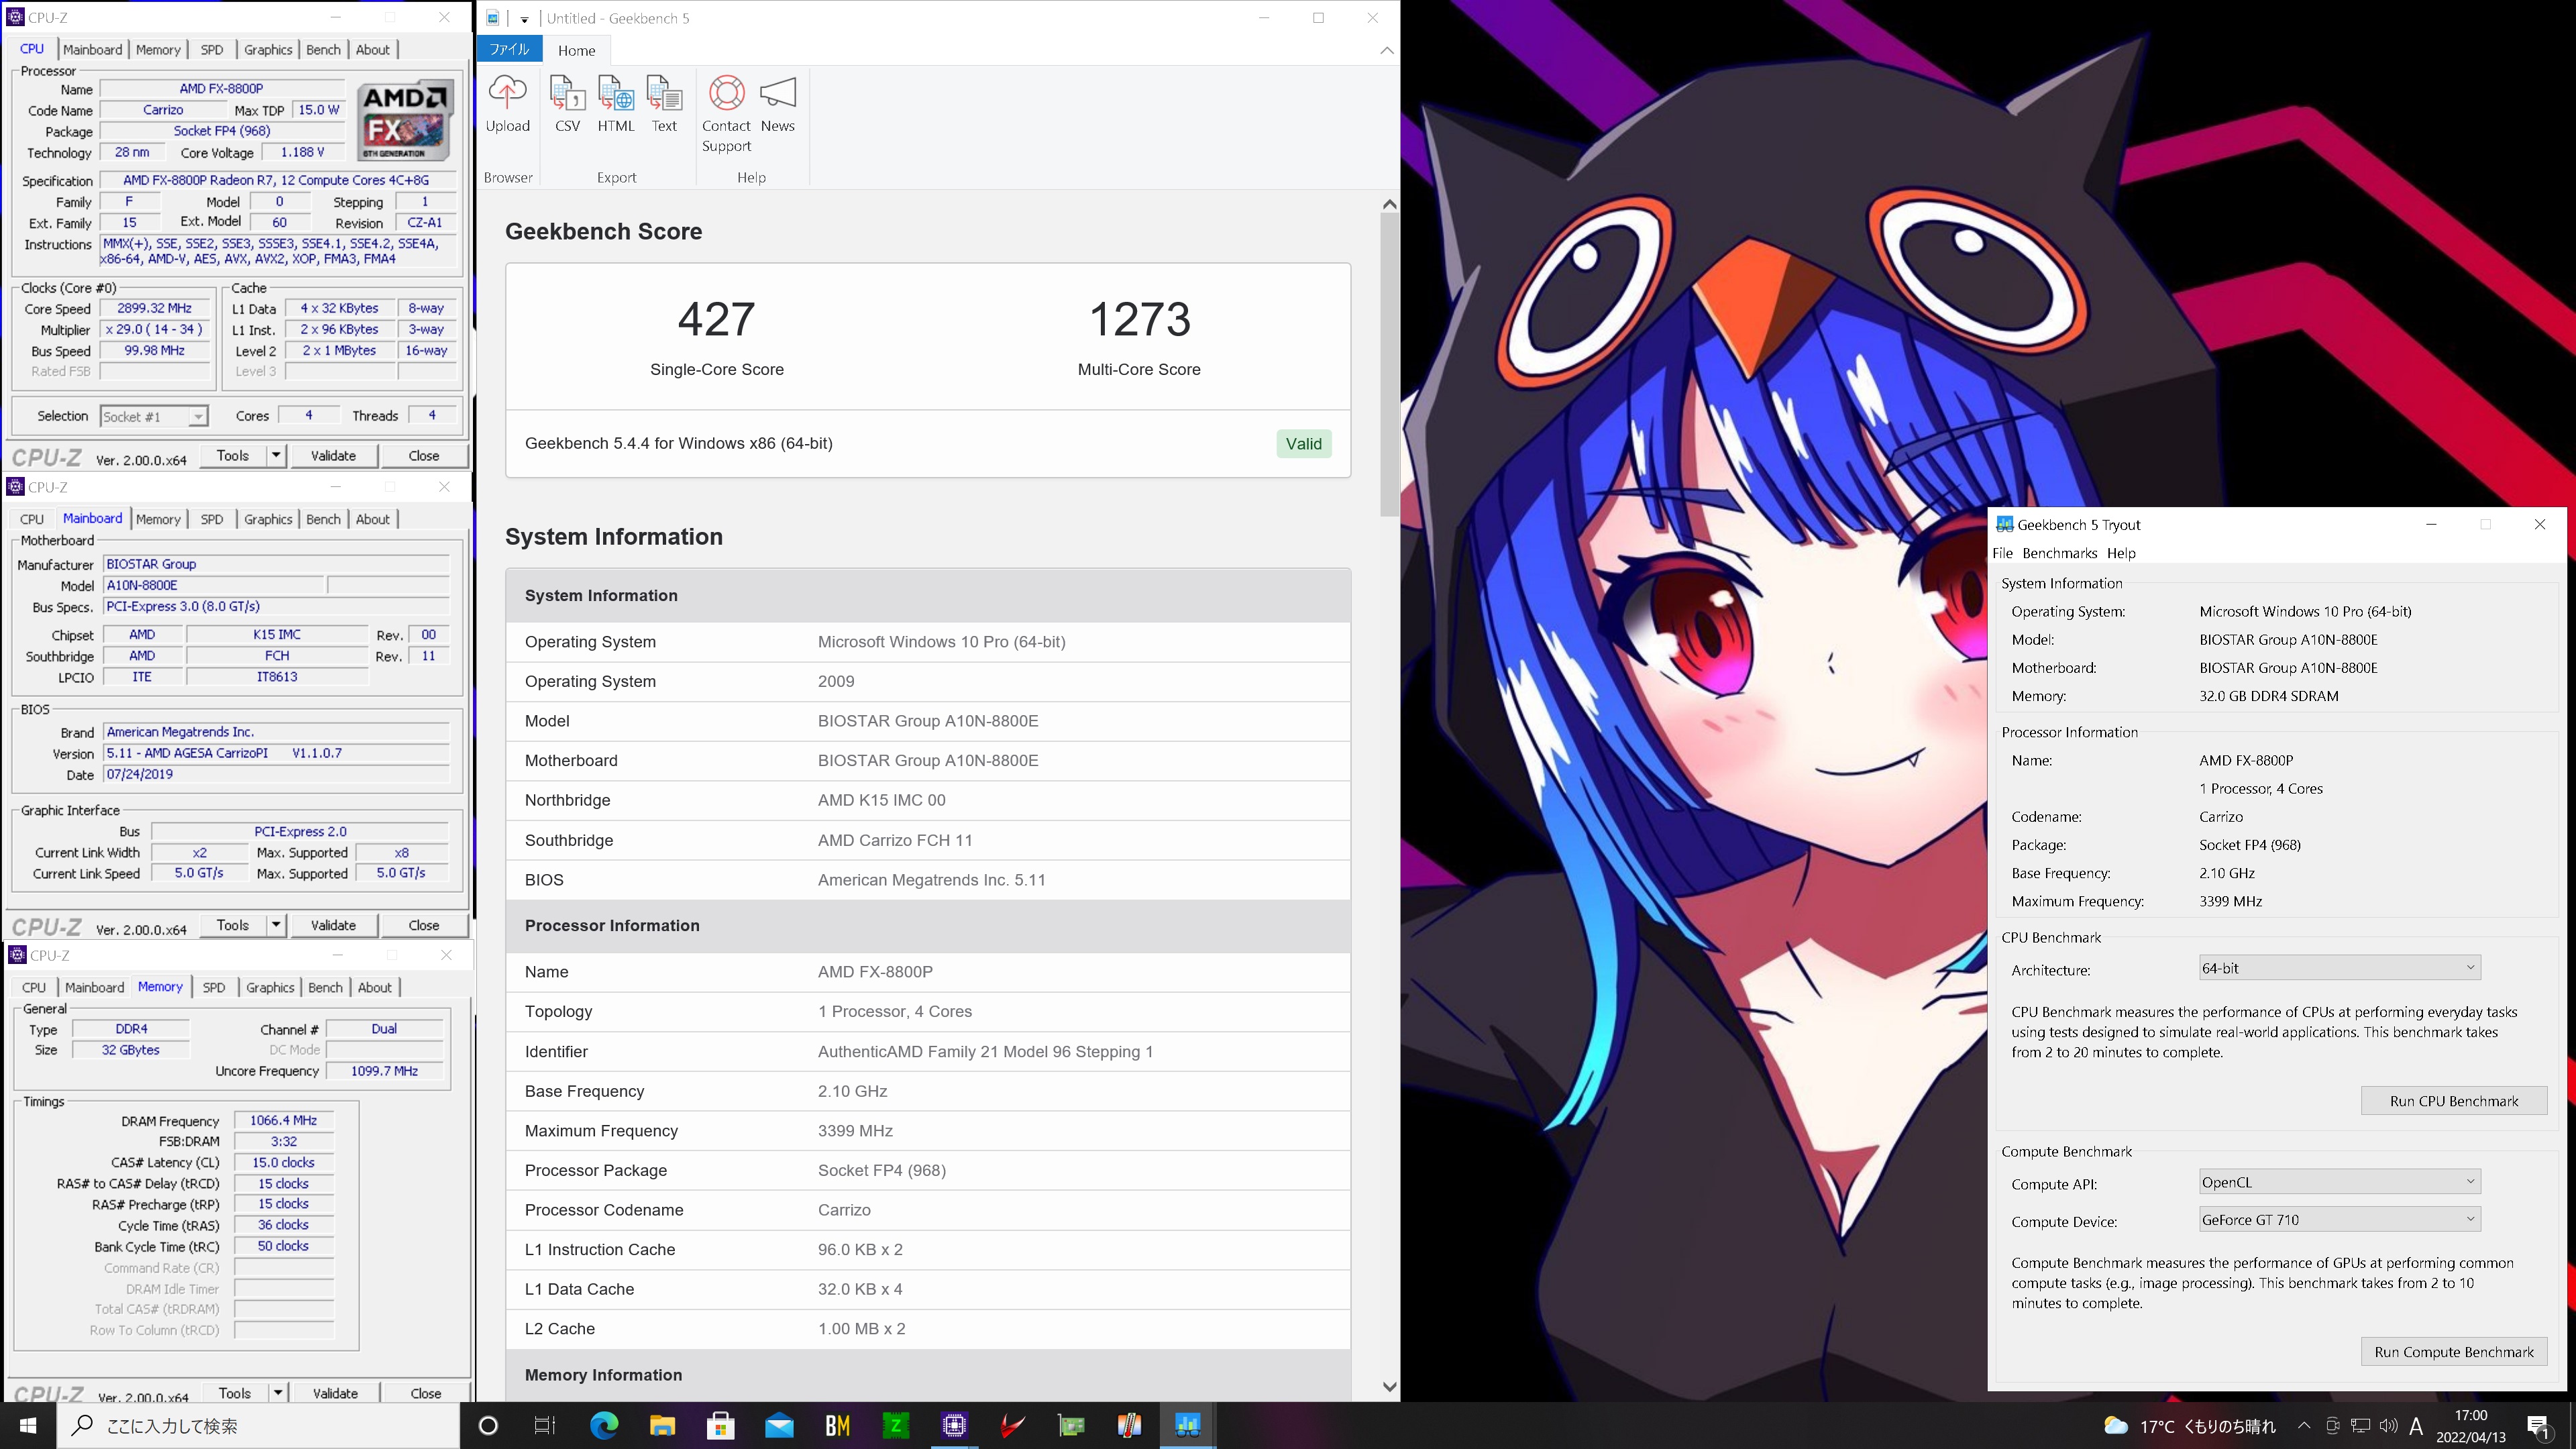Open the ファイル tab in Geekbench
The height and width of the screenshot is (1449, 2576).
pos(509,50)
